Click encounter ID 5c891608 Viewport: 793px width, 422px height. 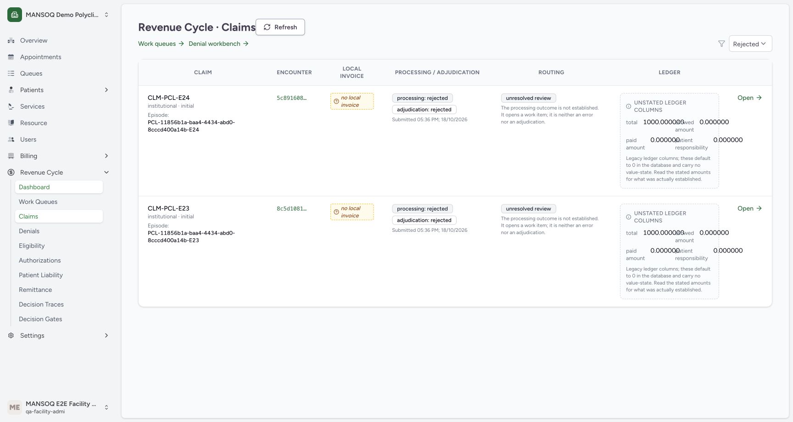point(291,98)
